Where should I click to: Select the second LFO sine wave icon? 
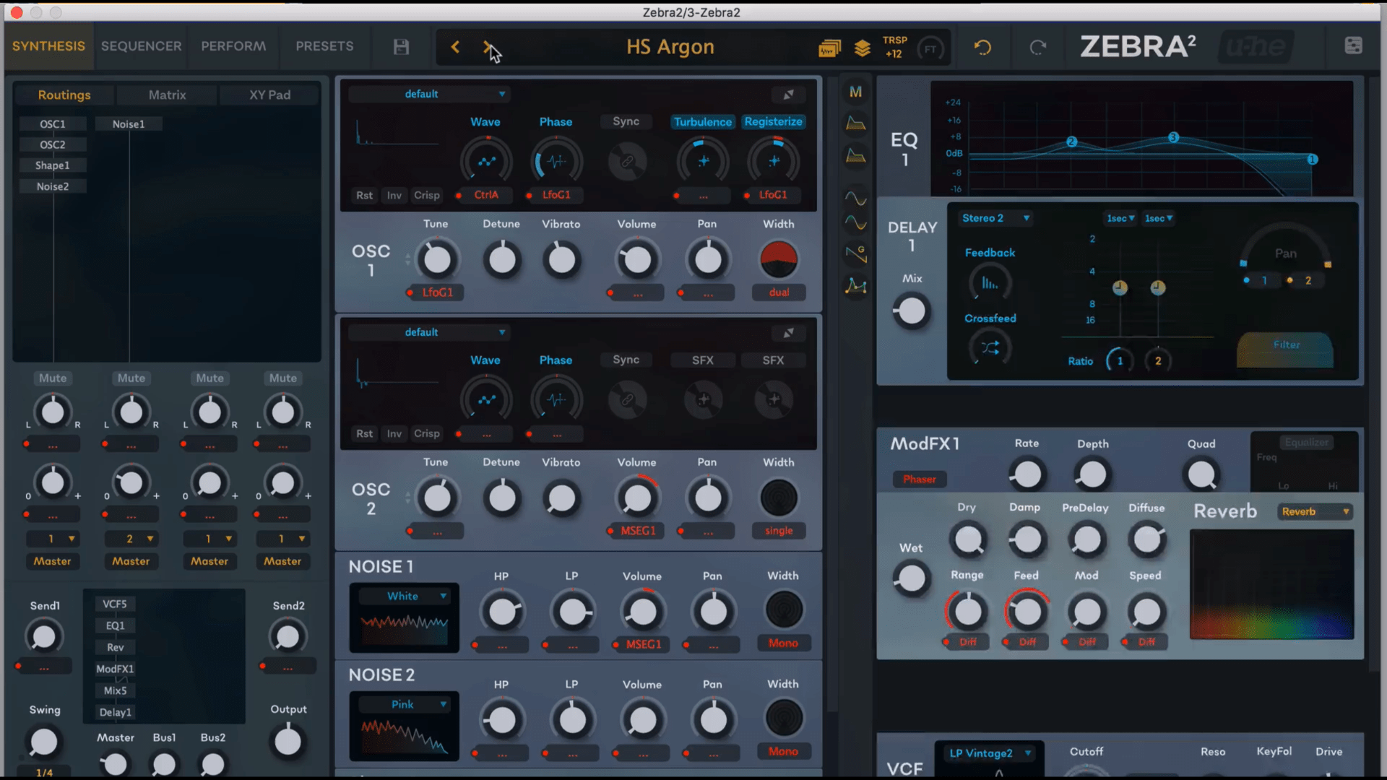point(855,222)
